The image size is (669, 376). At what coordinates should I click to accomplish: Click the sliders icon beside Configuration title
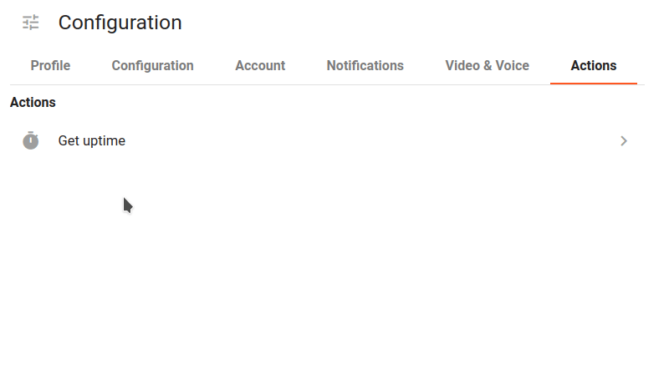click(x=31, y=23)
